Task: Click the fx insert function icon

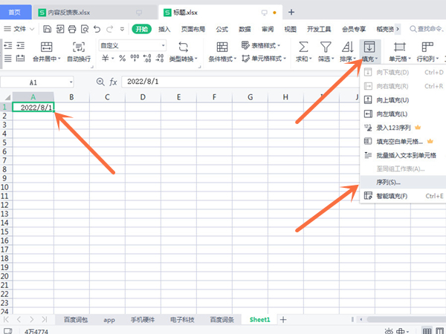Action: coord(114,82)
